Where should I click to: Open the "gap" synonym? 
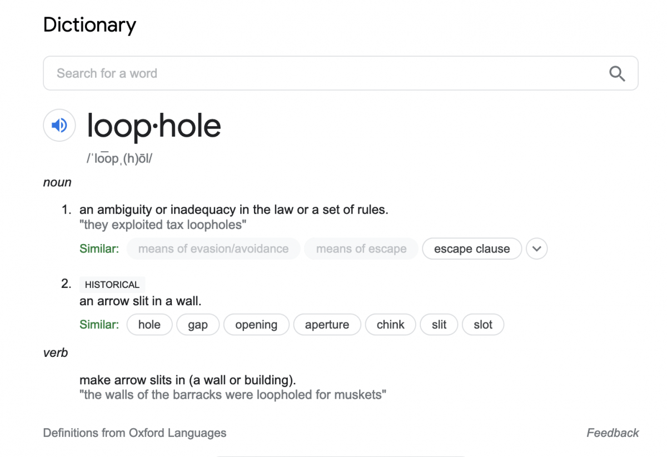(198, 325)
